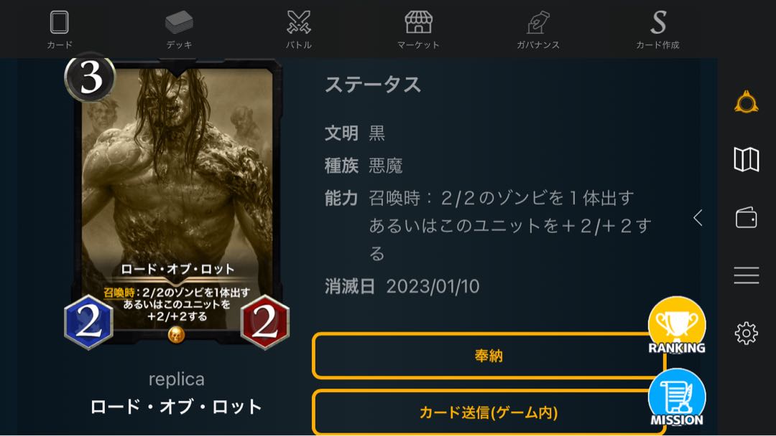Open the wallet icon in sidebar

pyautogui.click(x=747, y=217)
